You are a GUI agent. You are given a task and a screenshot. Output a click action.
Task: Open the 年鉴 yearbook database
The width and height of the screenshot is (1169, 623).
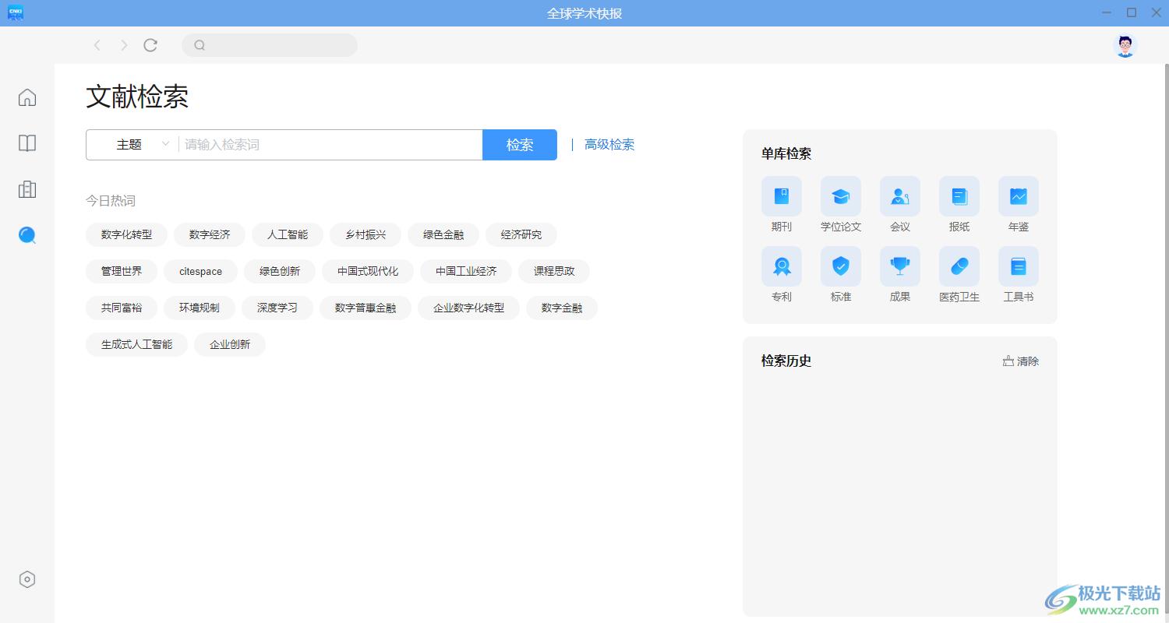click(1018, 196)
